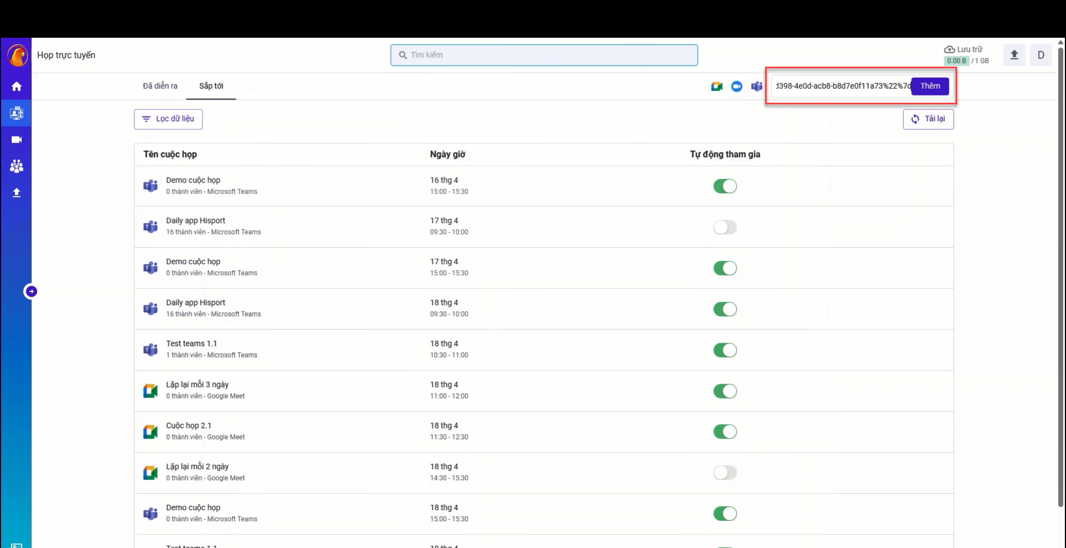The width and height of the screenshot is (1066, 548).
Task: Click Teams icon of Demo cuộc họp 16 thg 4
Action: 150,186
